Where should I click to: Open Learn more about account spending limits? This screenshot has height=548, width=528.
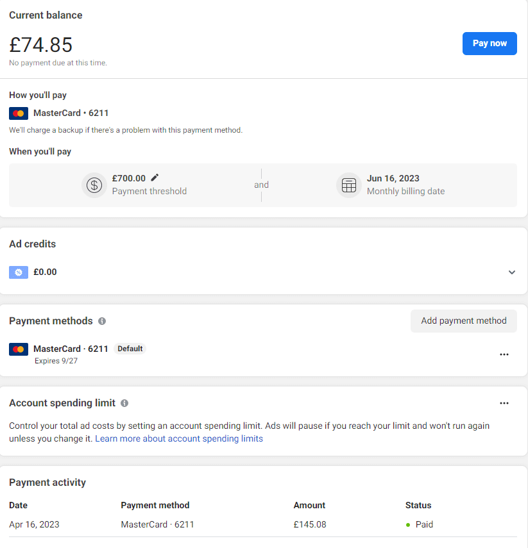coord(179,439)
